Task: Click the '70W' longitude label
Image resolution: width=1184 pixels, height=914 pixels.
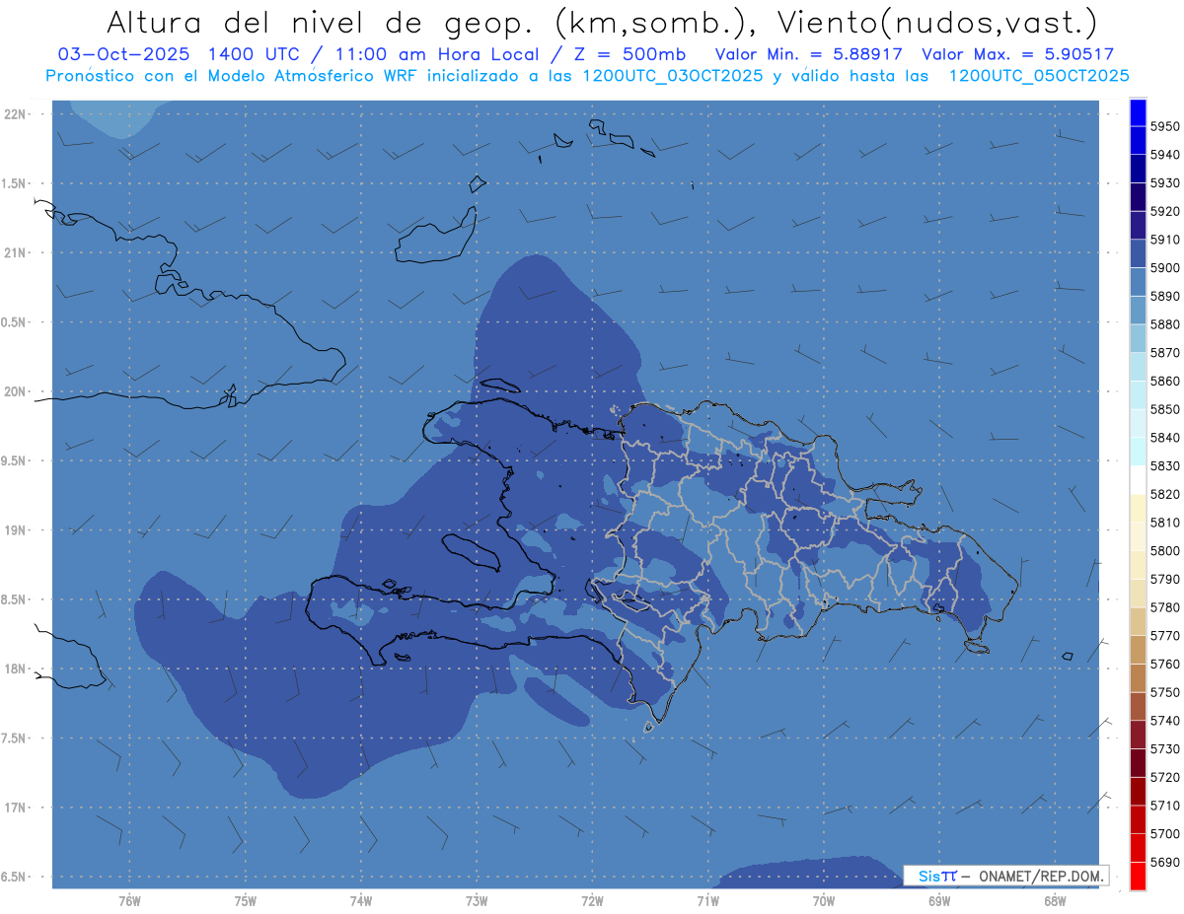Action: pos(824,900)
